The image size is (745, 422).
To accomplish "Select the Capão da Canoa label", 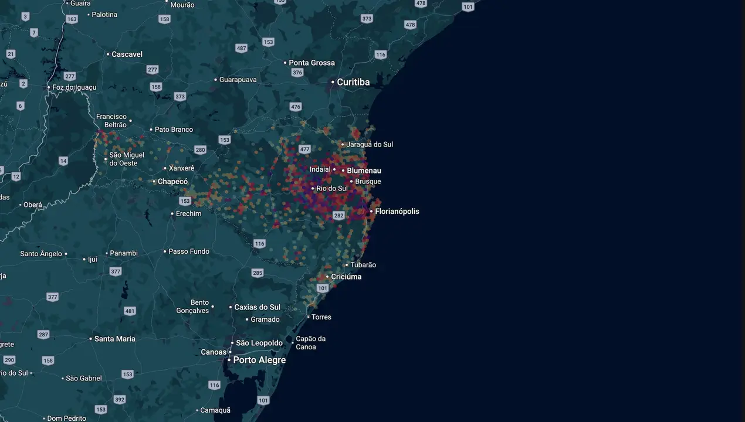I will (311, 343).
